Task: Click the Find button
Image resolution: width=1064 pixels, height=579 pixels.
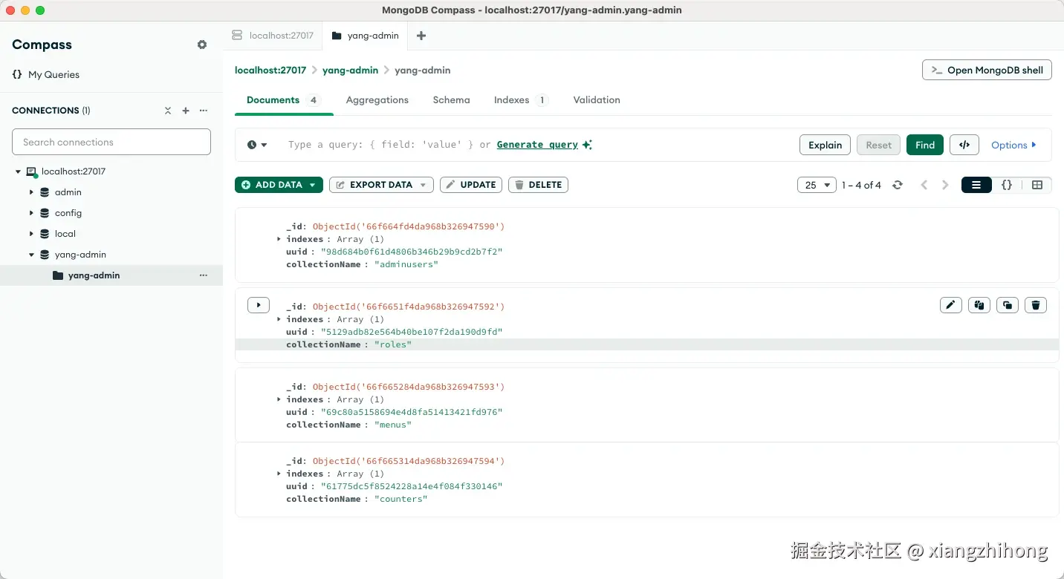Action: (925, 145)
